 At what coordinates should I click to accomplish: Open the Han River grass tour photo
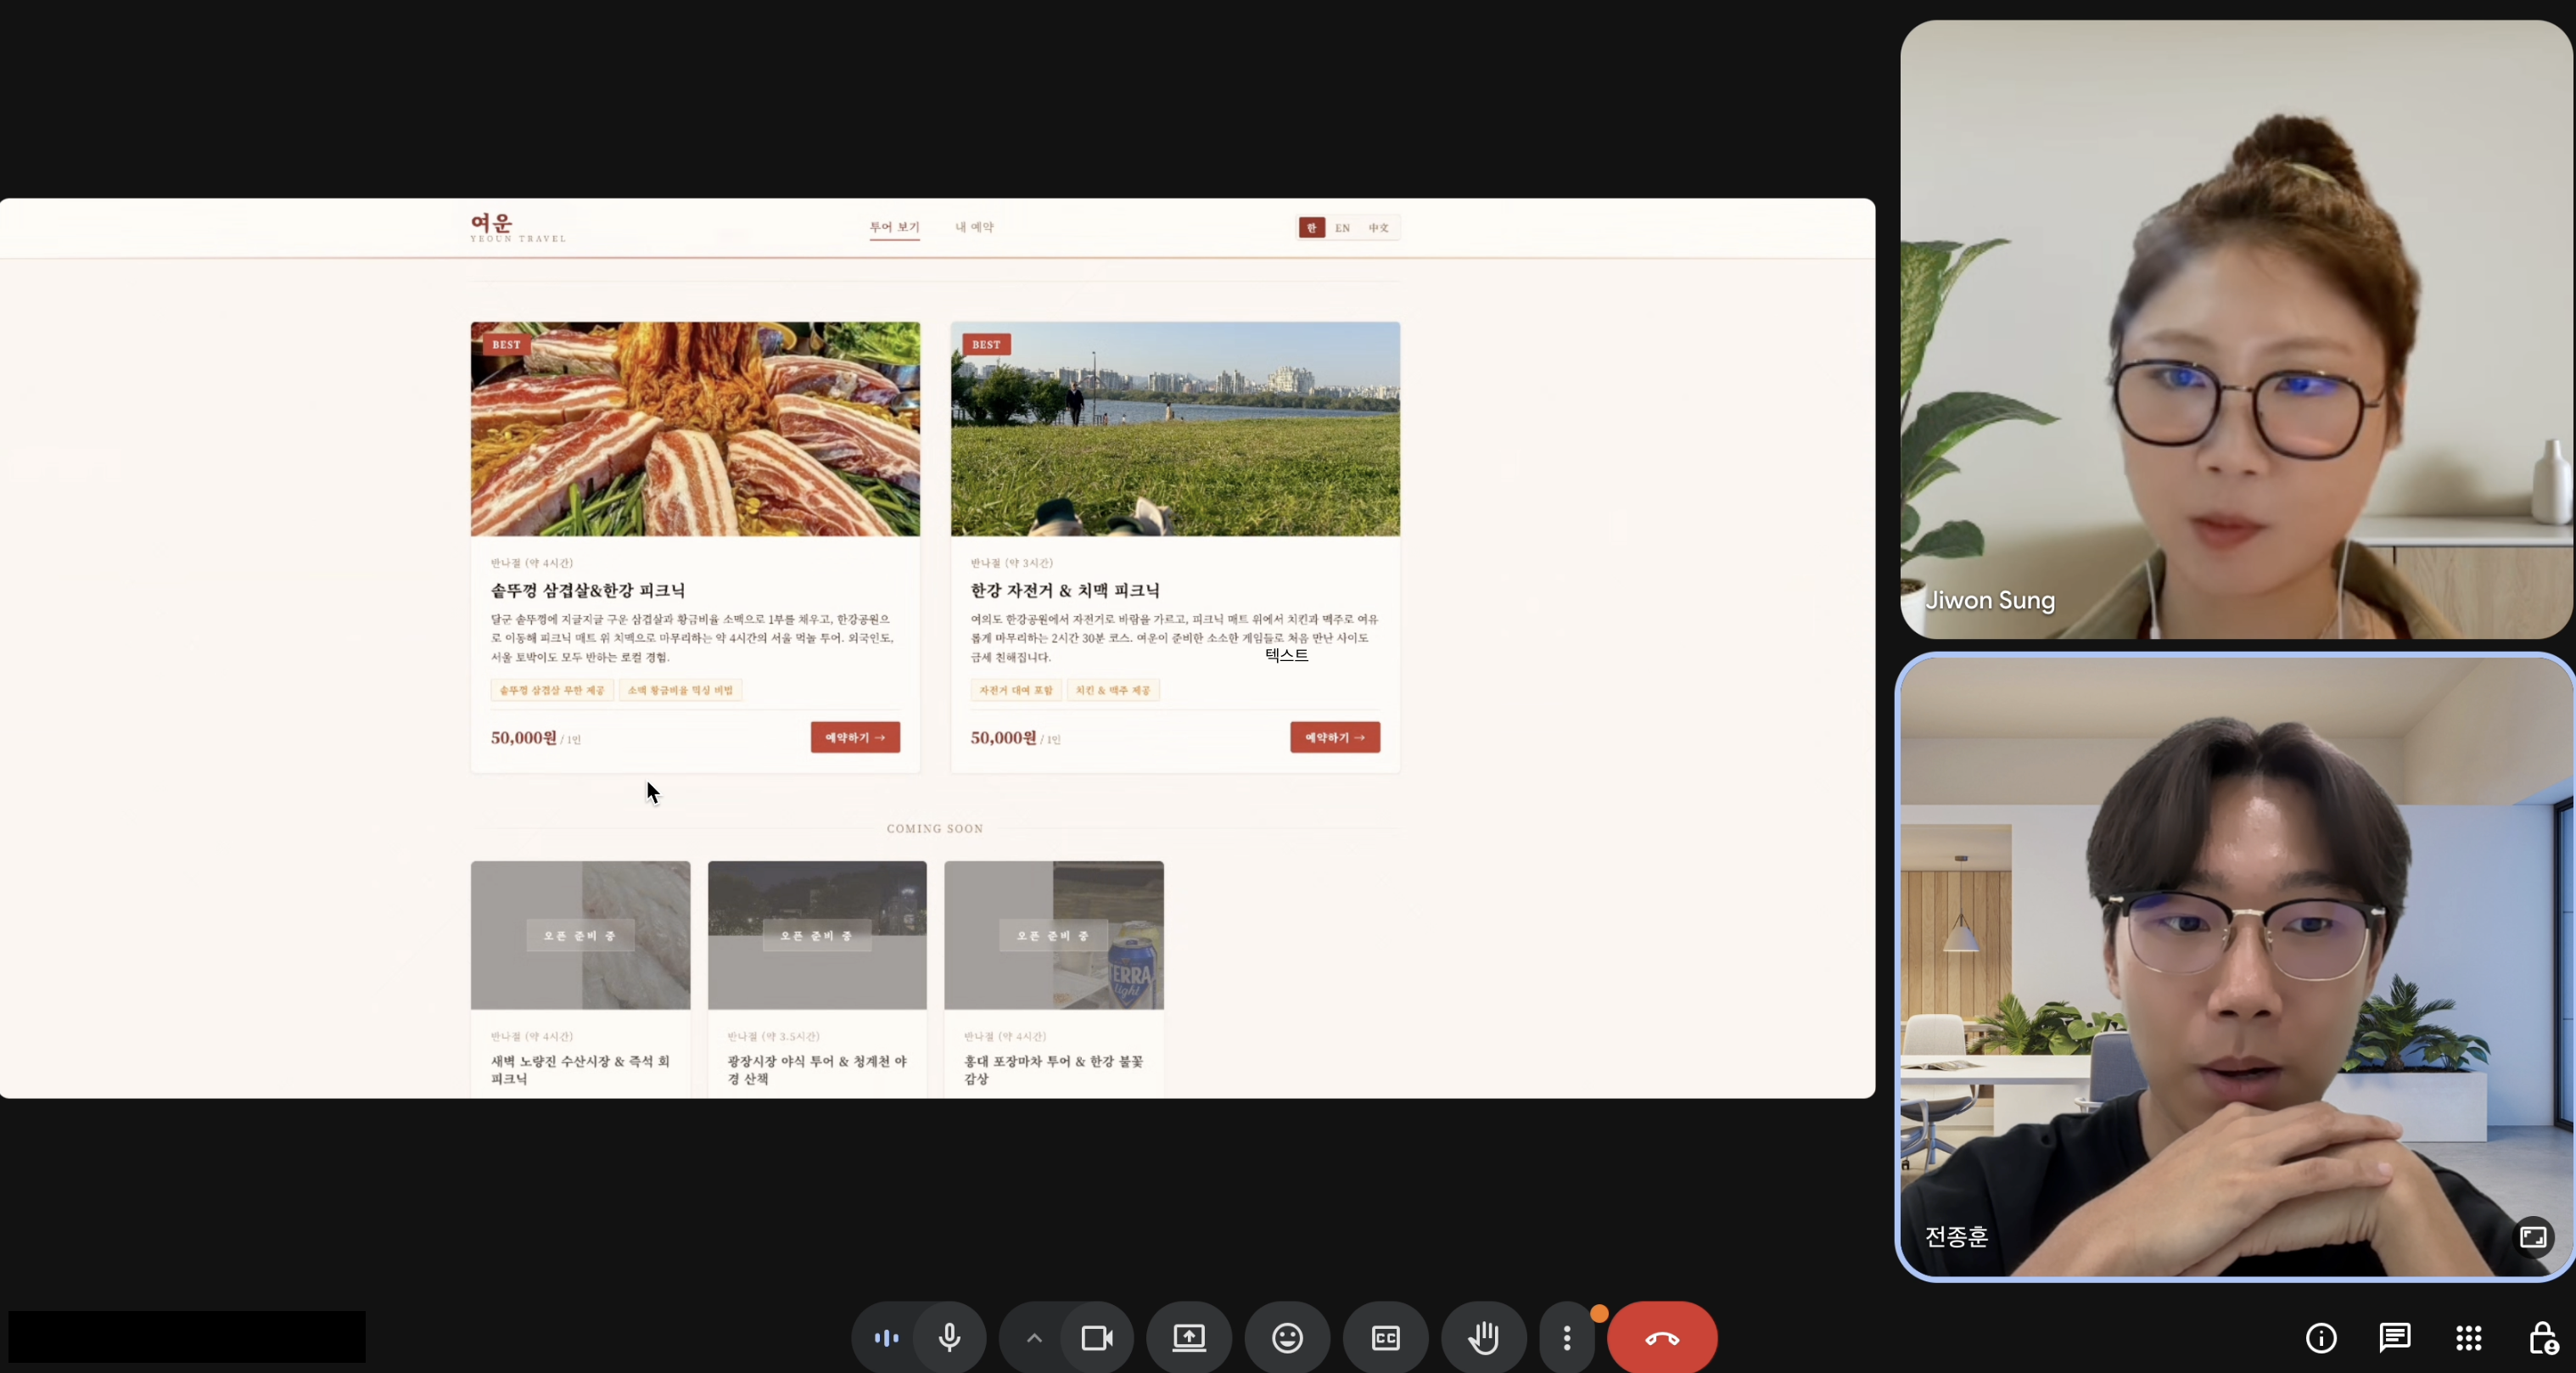[x=1175, y=429]
